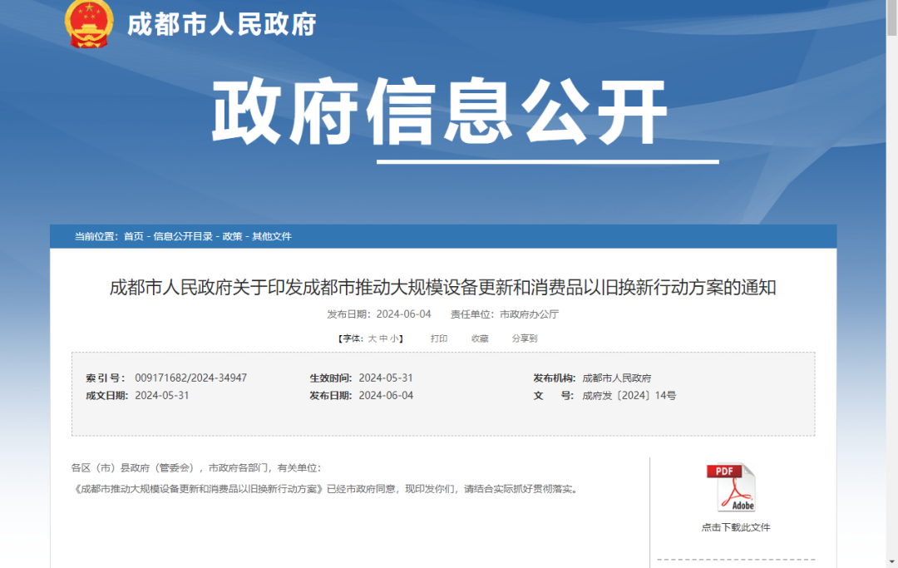Click 点击下载此文件 download link

pyautogui.click(x=735, y=526)
